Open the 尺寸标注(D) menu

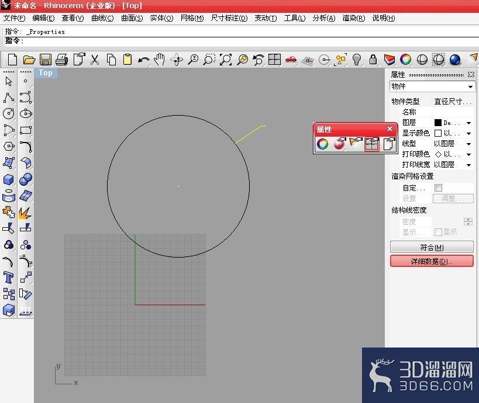tap(229, 18)
